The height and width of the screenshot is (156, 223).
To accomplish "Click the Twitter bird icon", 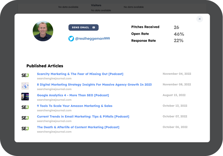I will click(x=71, y=39).
